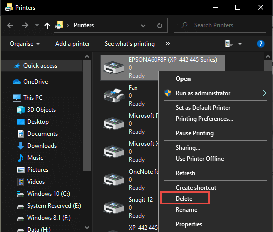273x232 pixels.
Task: Click the Search Printers field
Action: coord(220,25)
